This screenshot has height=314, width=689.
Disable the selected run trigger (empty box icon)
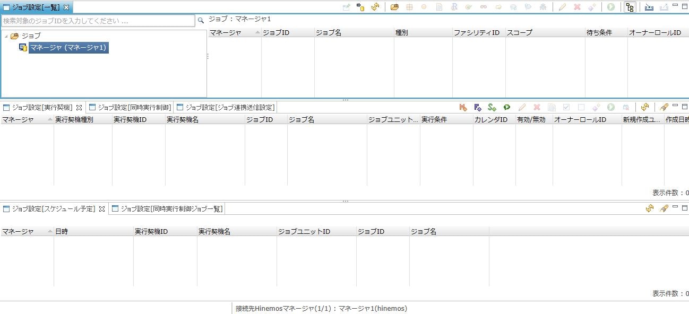point(581,107)
